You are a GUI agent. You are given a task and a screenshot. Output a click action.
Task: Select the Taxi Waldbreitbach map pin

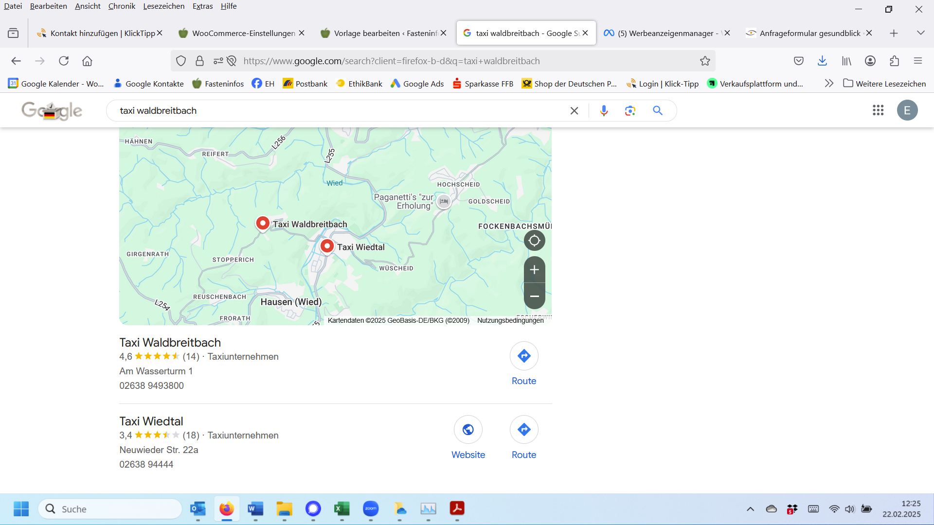(263, 224)
